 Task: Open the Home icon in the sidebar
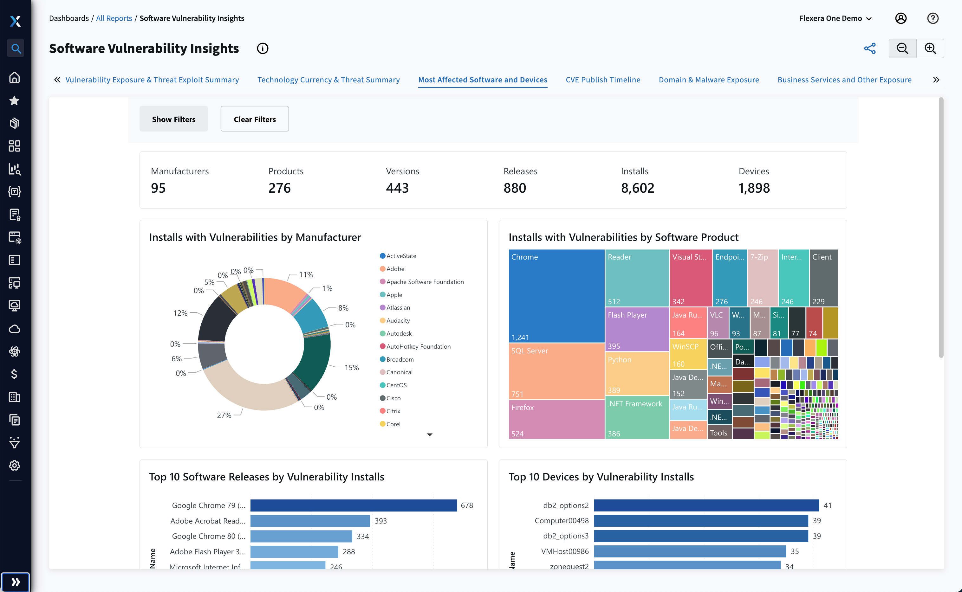point(15,78)
